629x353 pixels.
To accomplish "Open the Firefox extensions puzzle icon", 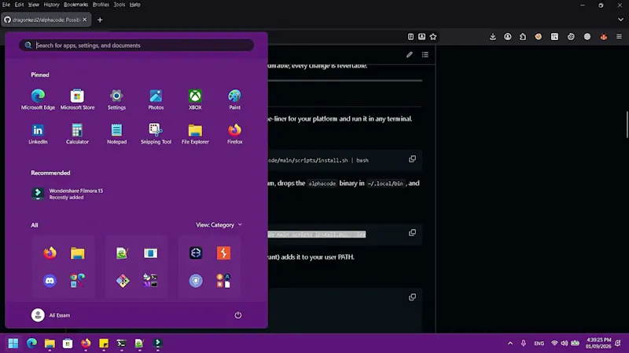I will (x=522, y=37).
